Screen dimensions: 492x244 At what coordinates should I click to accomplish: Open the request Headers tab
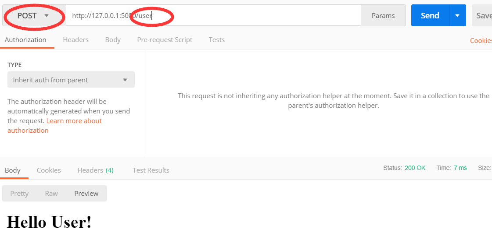point(75,40)
